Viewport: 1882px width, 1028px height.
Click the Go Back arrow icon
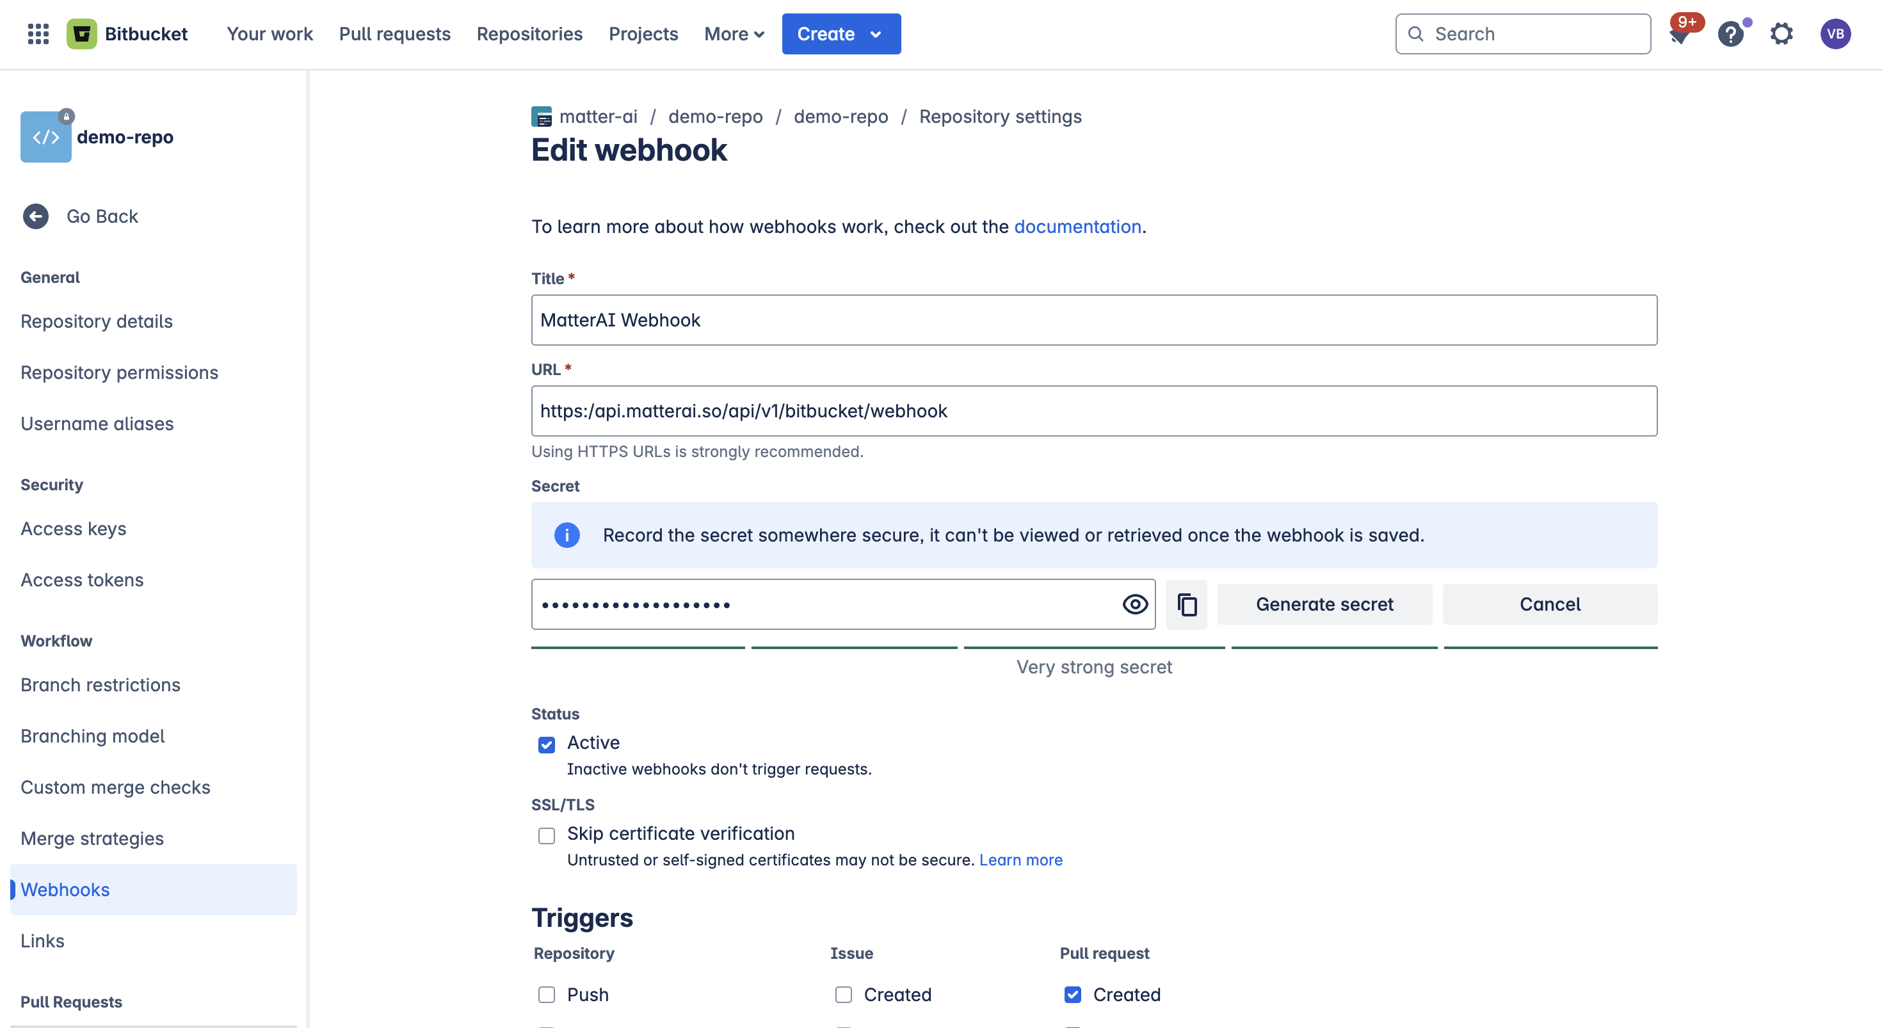[x=35, y=216]
